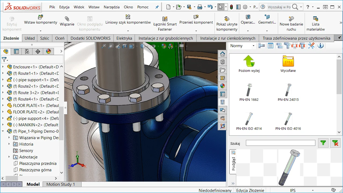Click Lista materiałów button
Viewport: 343px width, 193px height.
coord(316,24)
